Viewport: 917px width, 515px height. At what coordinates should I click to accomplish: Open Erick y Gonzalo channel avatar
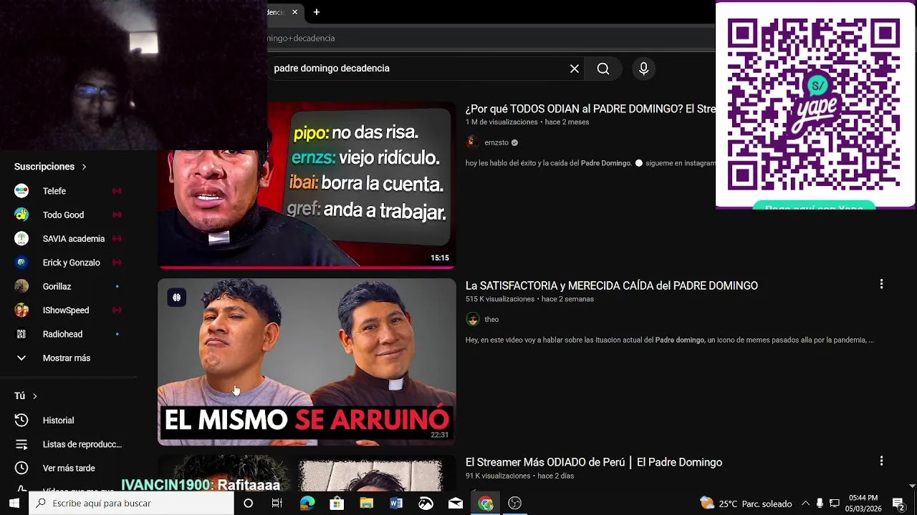point(21,263)
